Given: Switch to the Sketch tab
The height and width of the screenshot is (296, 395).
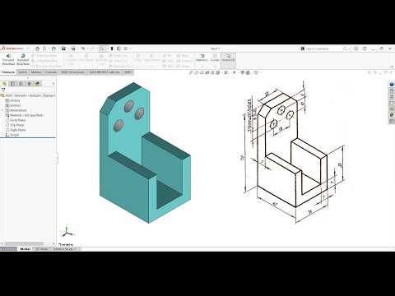Looking at the screenshot, I should pyautogui.click(x=23, y=72).
